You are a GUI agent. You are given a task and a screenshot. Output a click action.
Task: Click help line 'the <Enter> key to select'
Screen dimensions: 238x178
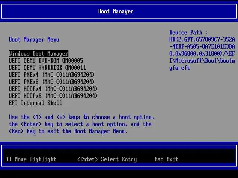coord(80,124)
